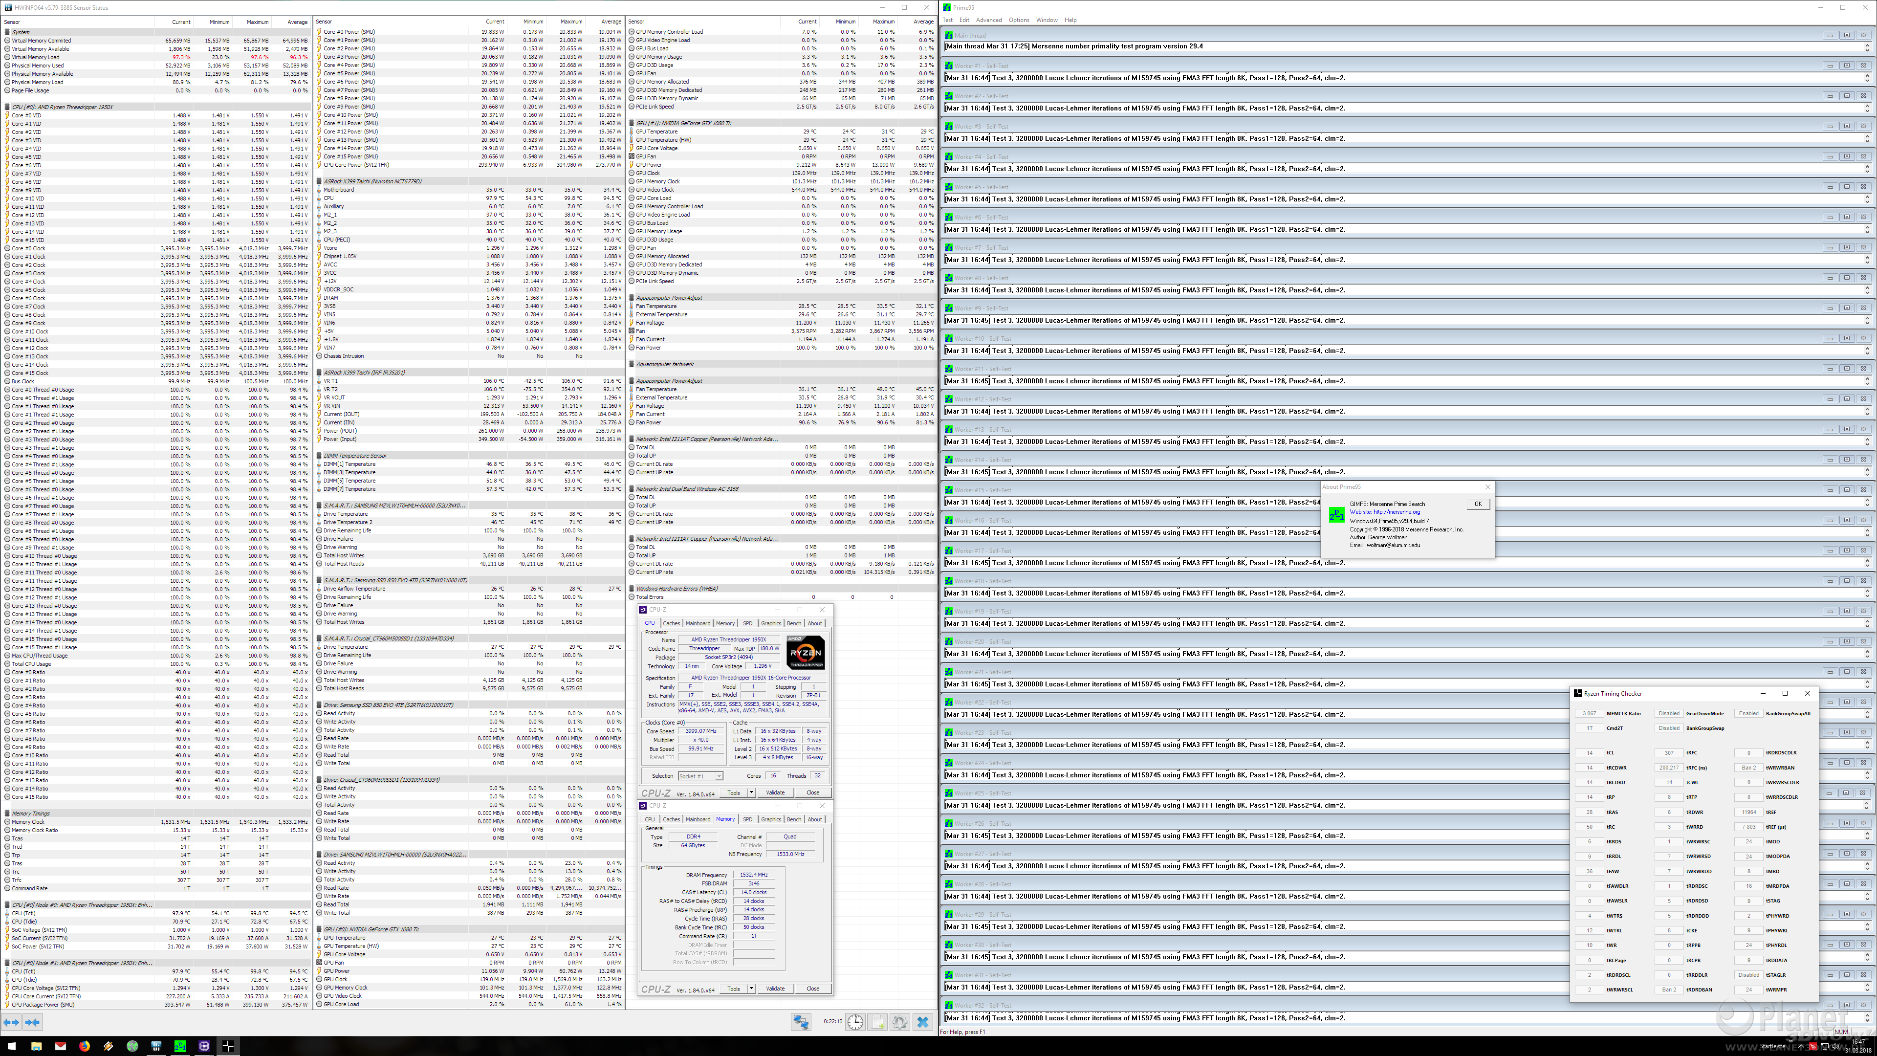The height and width of the screenshot is (1056, 1877).
Task: Open CPU-Z purple chip taskbar icon
Action: [204, 1046]
